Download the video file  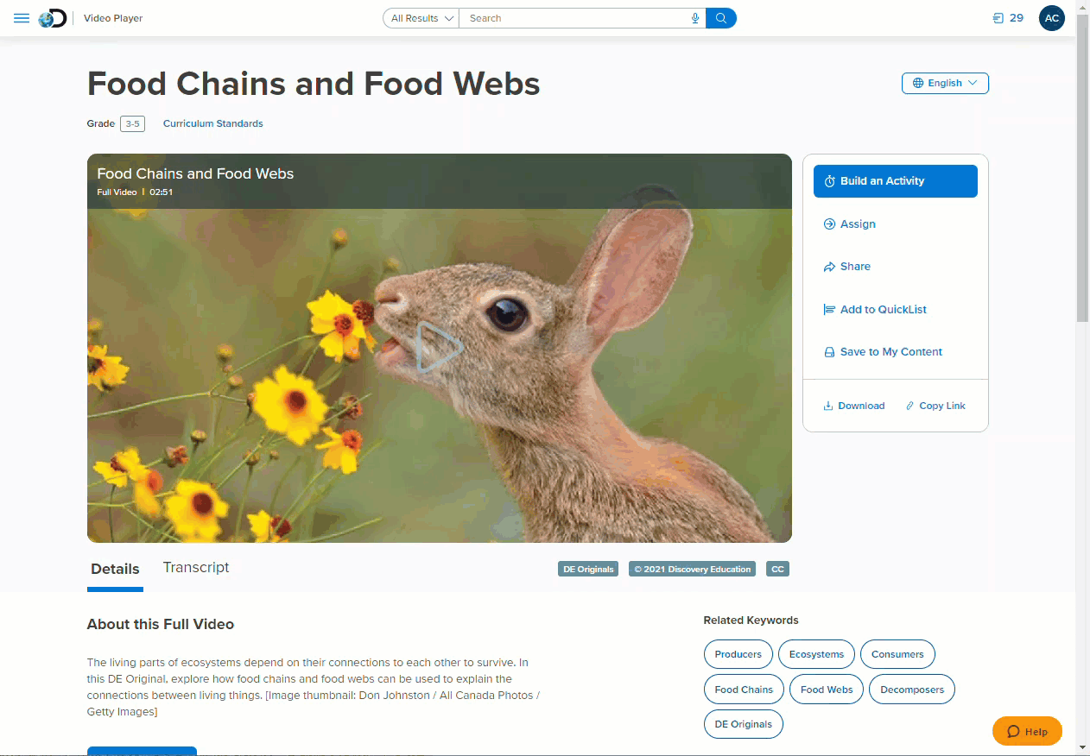pyautogui.click(x=853, y=406)
